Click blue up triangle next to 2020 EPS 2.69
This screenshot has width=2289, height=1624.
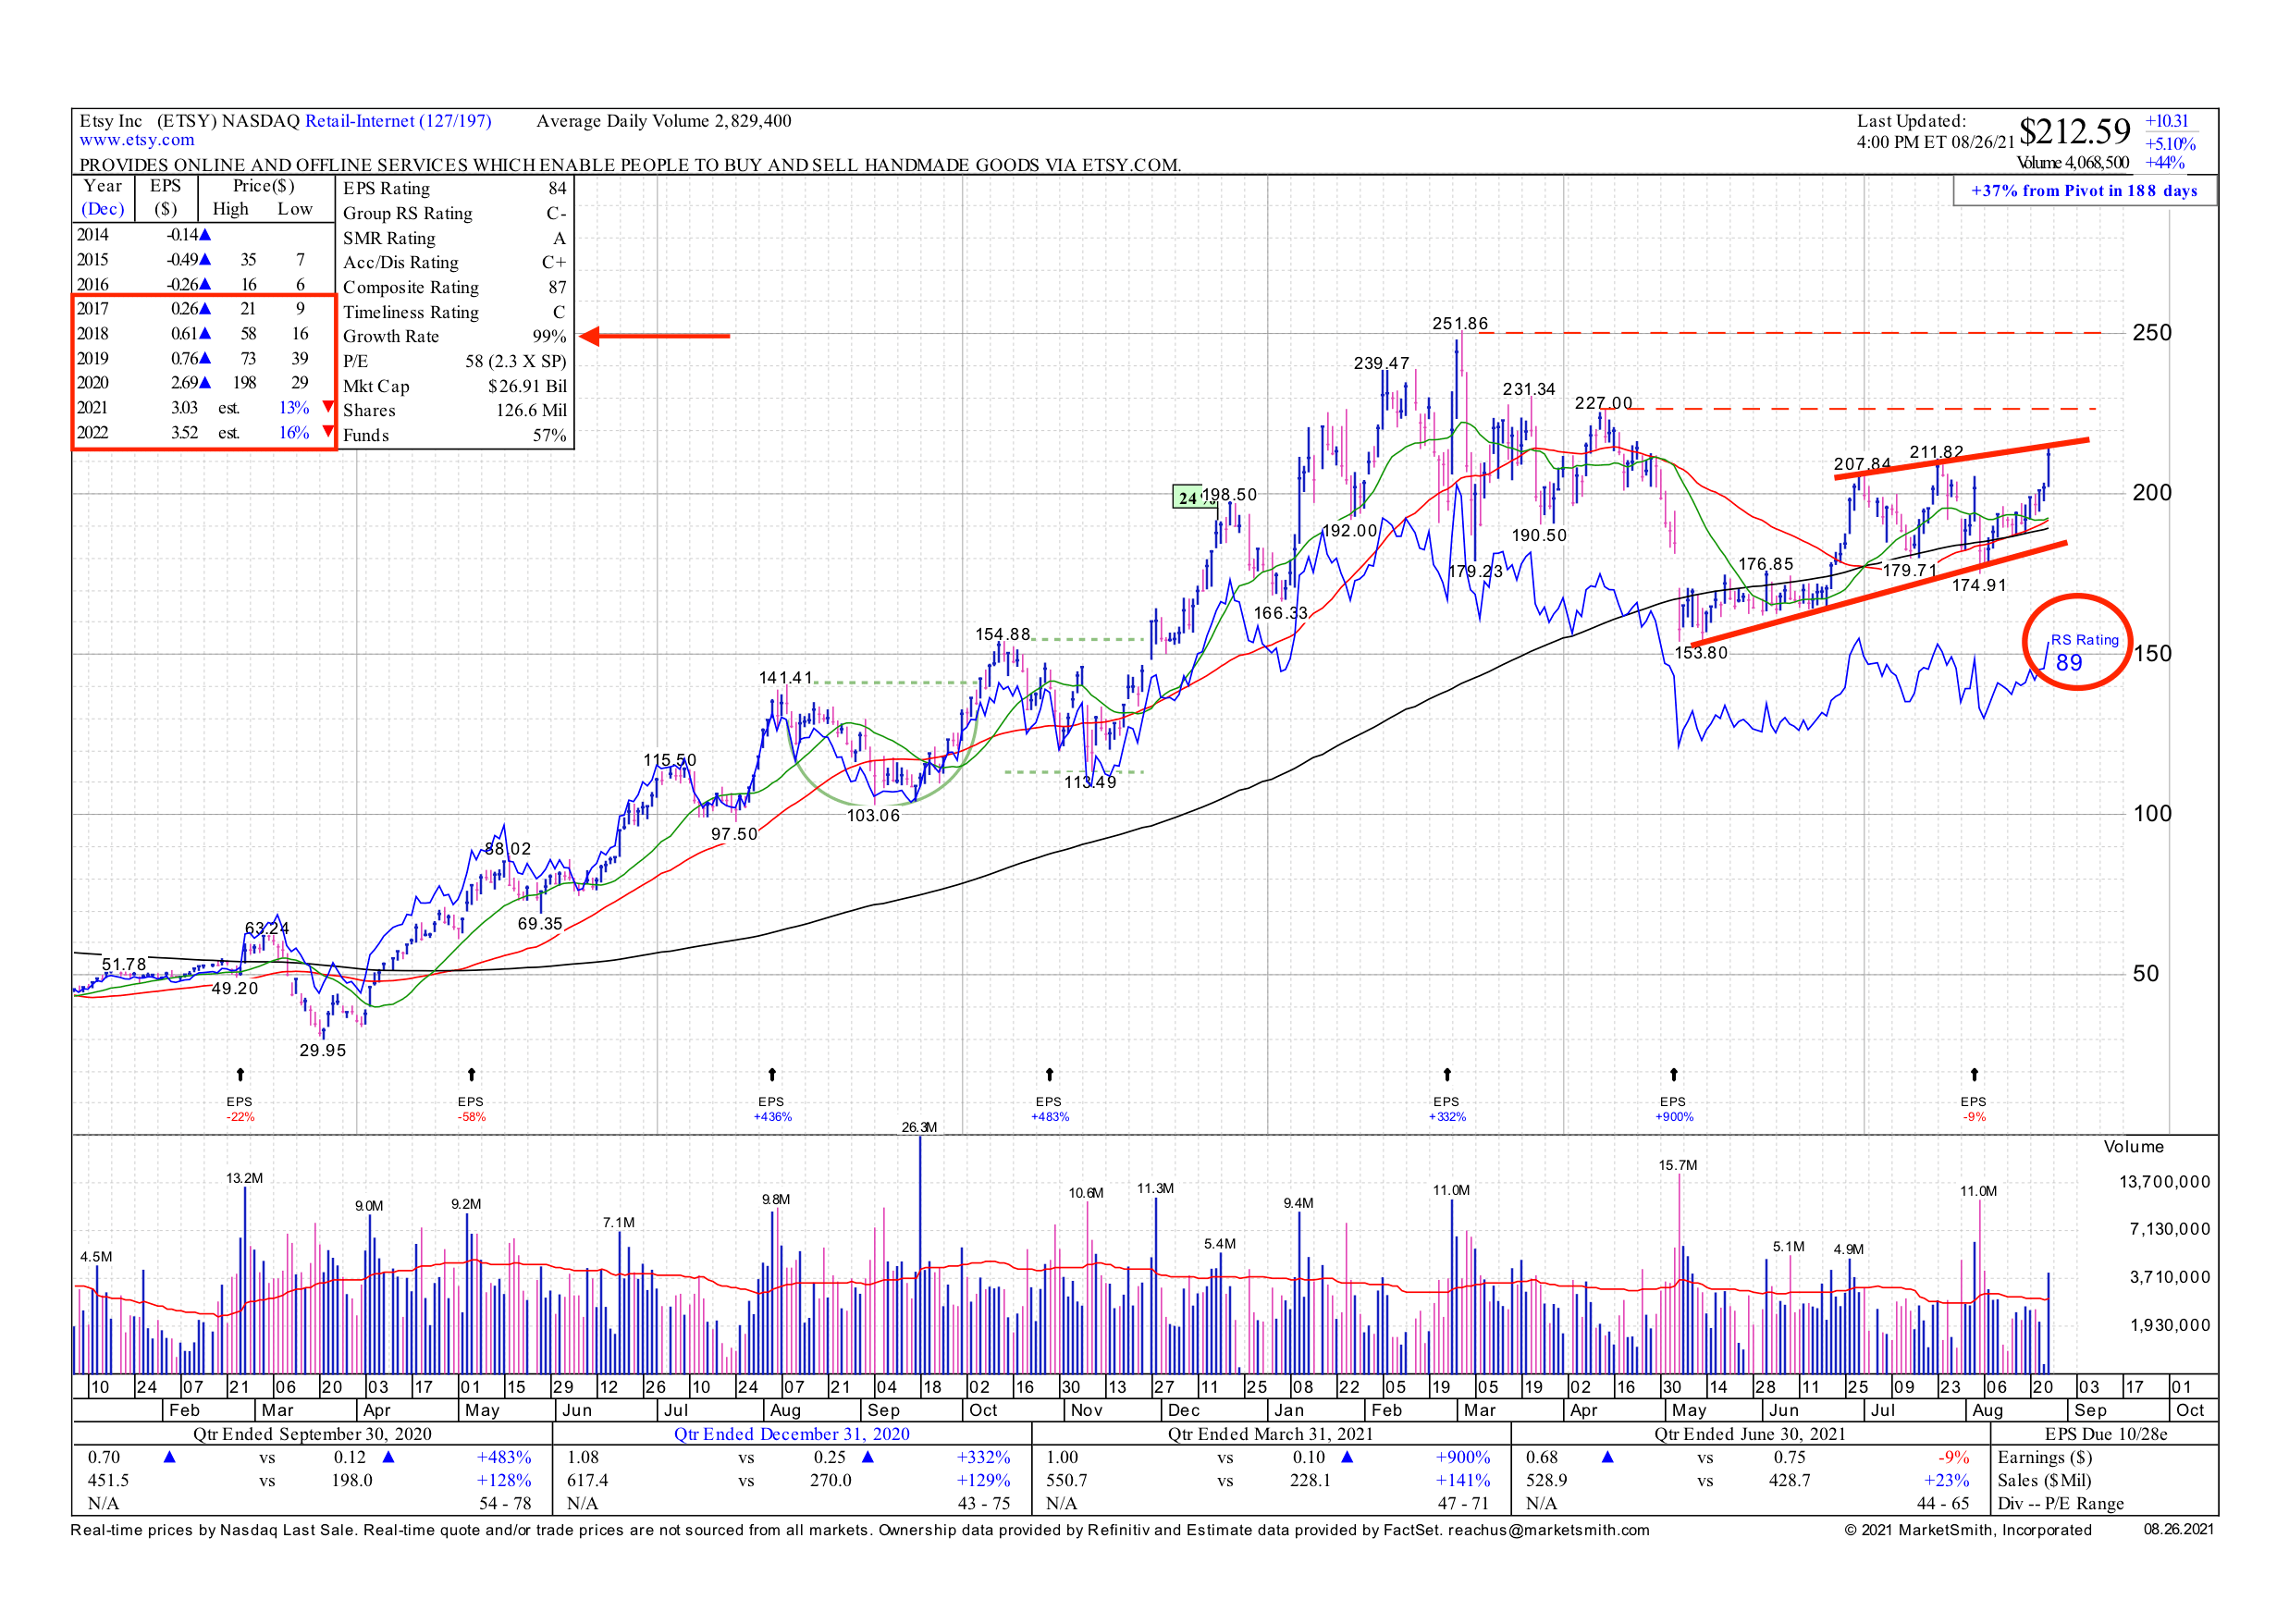point(205,383)
